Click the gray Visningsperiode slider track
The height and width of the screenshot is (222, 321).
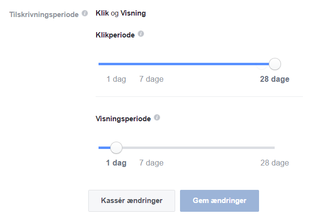(195, 148)
